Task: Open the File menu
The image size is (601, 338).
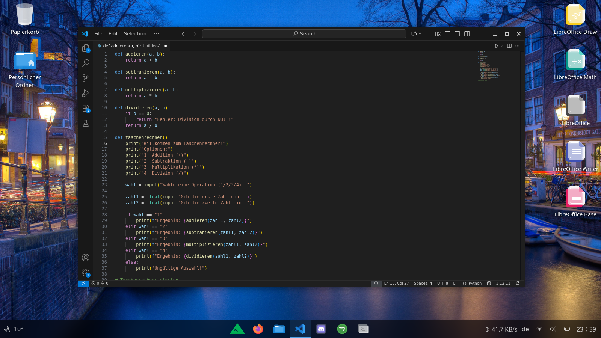Action: pos(98,33)
